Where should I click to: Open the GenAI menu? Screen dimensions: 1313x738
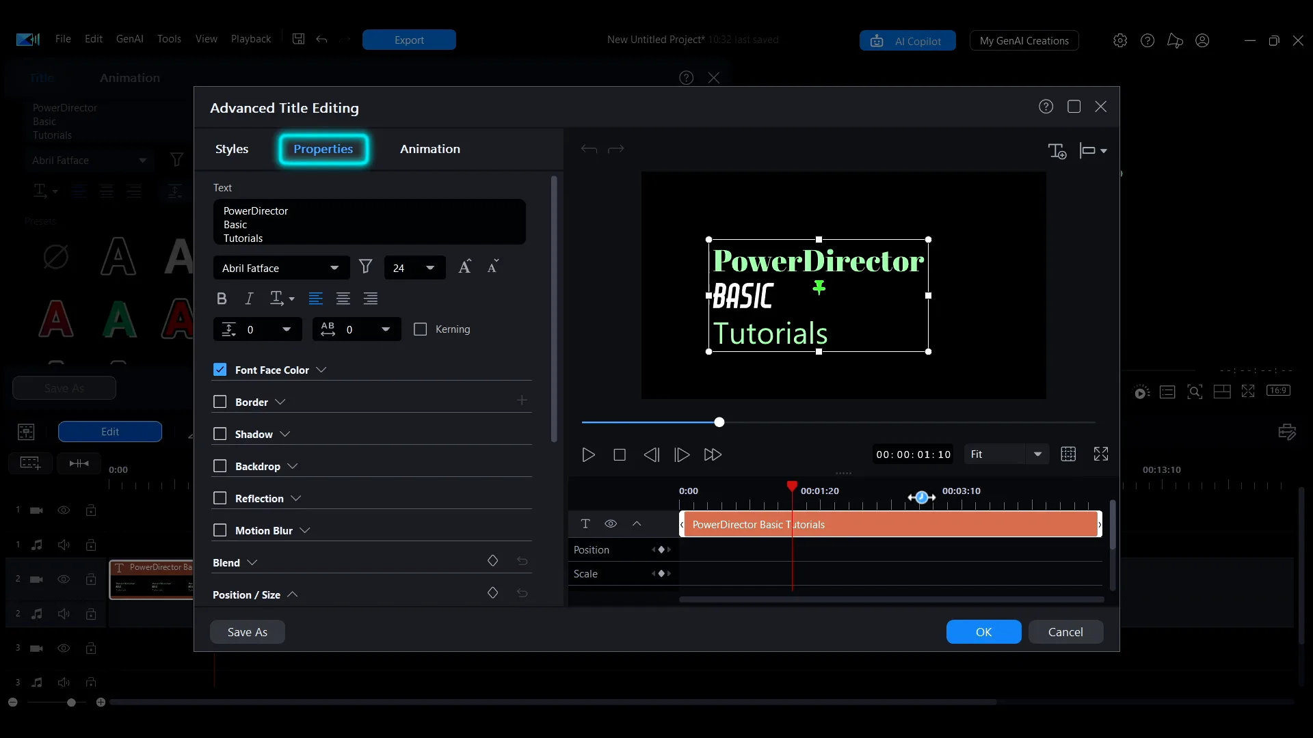pyautogui.click(x=129, y=39)
